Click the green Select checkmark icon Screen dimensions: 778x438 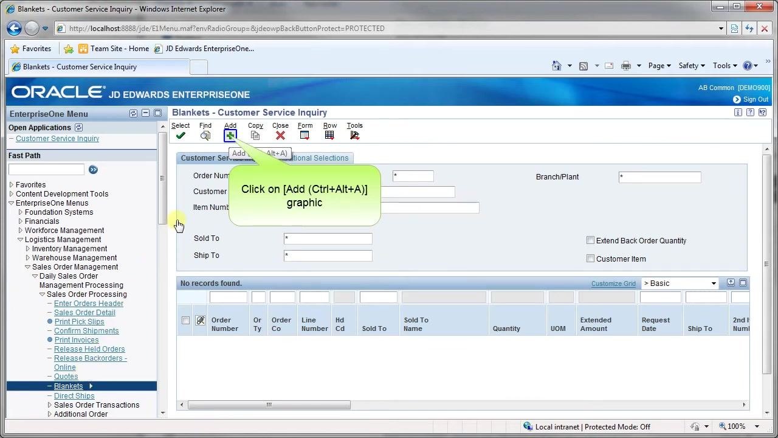[181, 136]
